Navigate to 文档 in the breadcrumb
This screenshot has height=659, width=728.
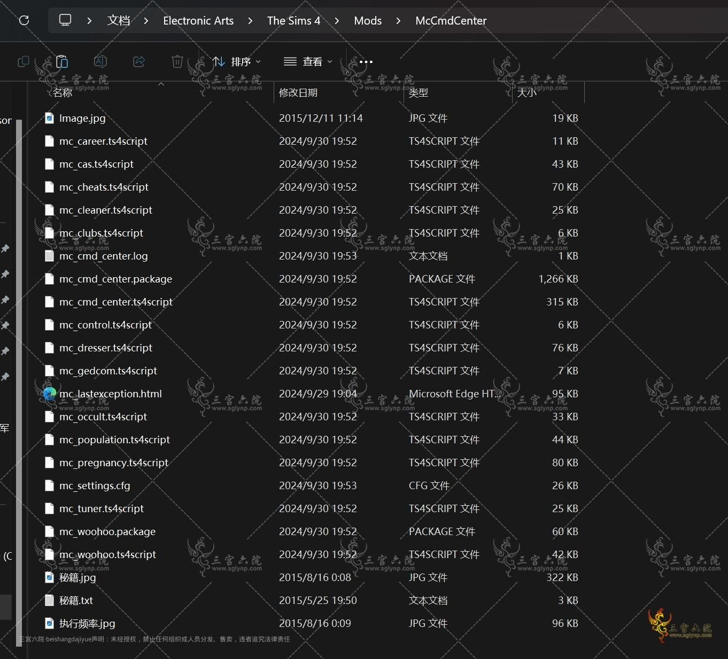click(x=119, y=20)
